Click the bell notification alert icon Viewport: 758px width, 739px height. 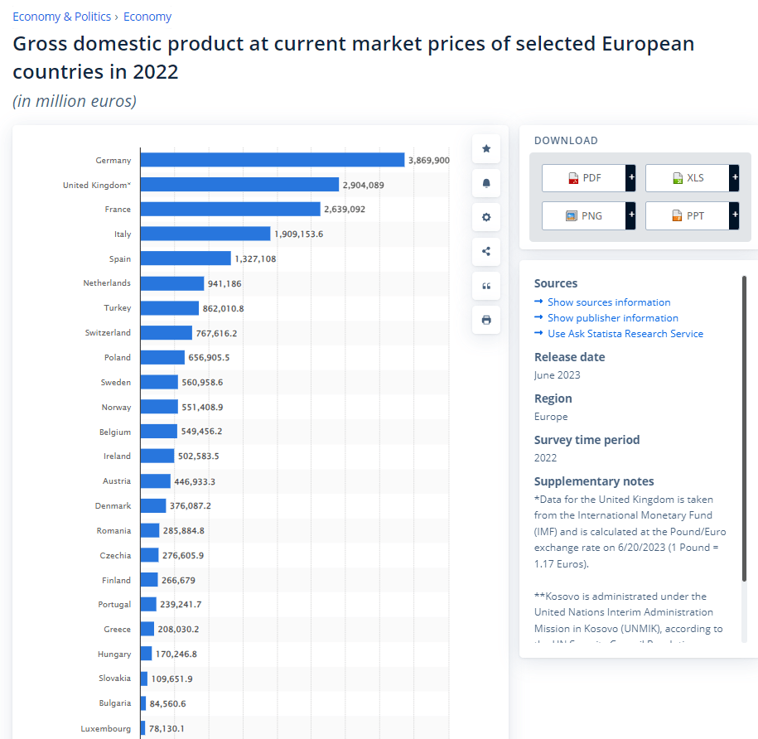pyautogui.click(x=486, y=183)
